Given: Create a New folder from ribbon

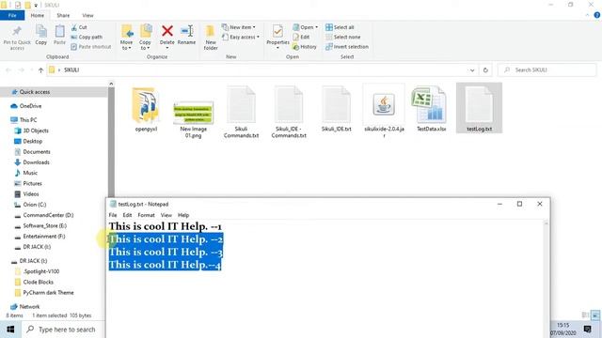Looking at the screenshot, I should (211, 38).
